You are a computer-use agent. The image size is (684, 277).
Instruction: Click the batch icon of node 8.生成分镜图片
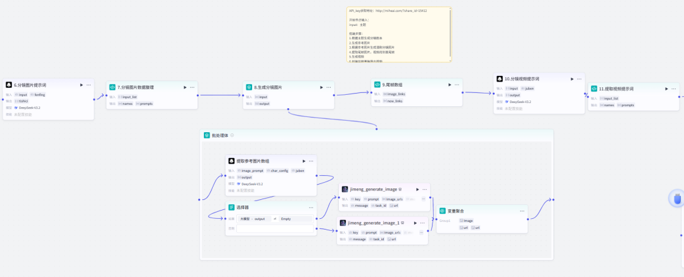tap(249, 87)
